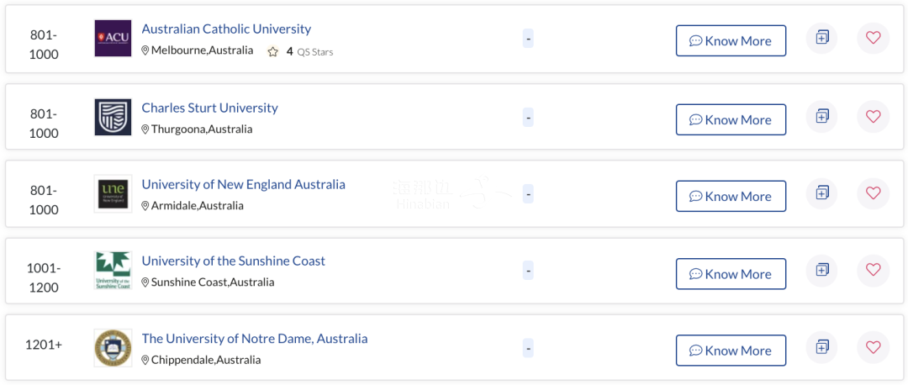This screenshot has width=908, height=385.
Task: Open The University of Notre Dame link
Action: point(255,338)
